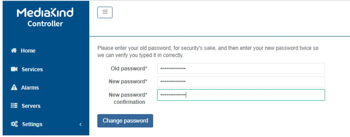Click the Old password label text
The image size is (350, 137).
129,69
